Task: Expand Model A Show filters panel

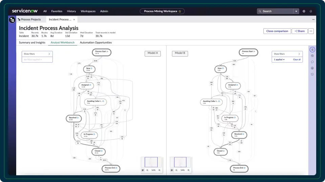Action: click(x=37, y=54)
